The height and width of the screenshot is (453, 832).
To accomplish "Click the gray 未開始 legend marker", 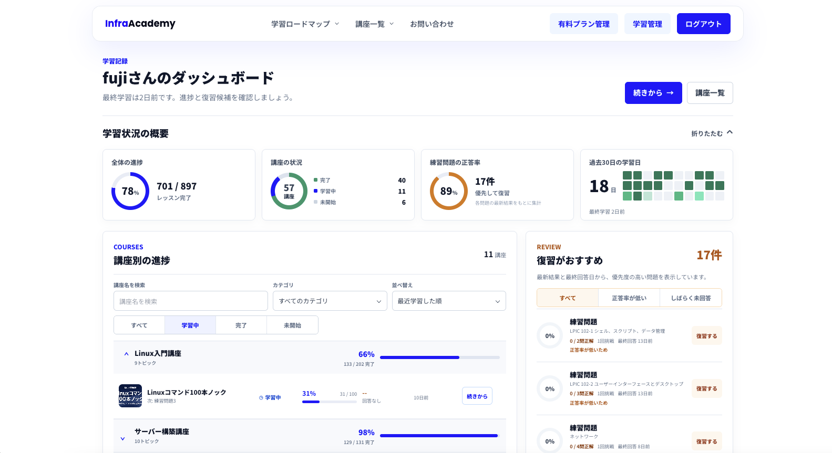I will pos(315,202).
